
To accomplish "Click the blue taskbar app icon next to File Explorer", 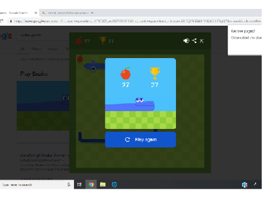I will pos(114,184).
